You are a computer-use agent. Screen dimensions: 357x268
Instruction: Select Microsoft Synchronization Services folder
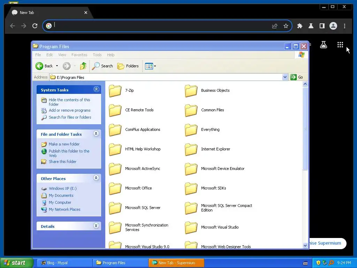[115, 228]
